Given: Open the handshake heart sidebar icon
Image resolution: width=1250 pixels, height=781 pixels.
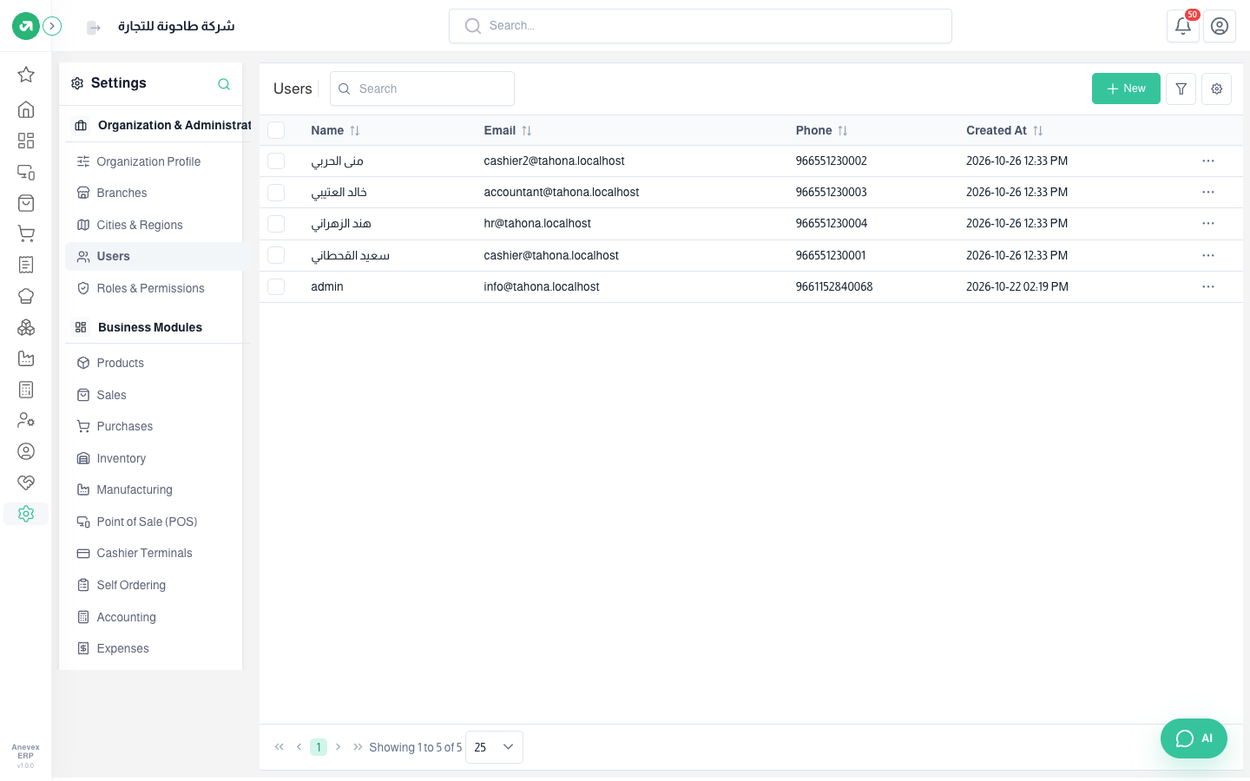Looking at the screenshot, I should pyautogui.click(x=26, y=482).
